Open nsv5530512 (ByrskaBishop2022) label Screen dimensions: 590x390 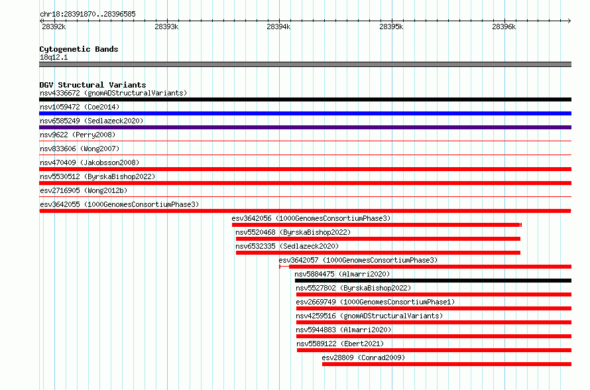click(x=97, y=176)
